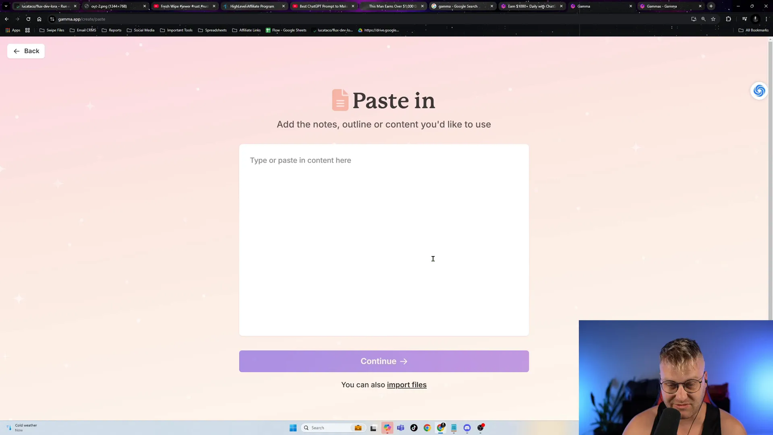The width and height of the screenshot is (773, 435).
Task: Open a new browser tab
Action: pos(711,6)
